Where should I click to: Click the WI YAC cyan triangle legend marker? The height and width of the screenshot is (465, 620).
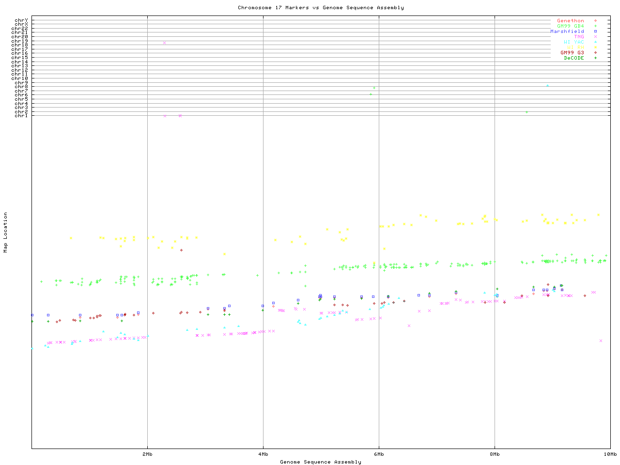(595, 42)
